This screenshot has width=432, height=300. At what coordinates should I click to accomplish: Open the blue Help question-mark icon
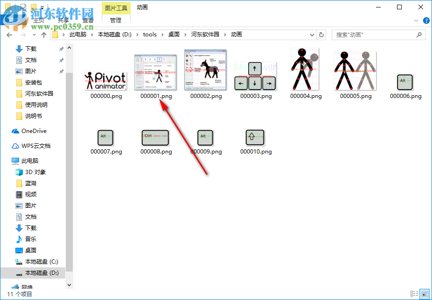(427, 20)
